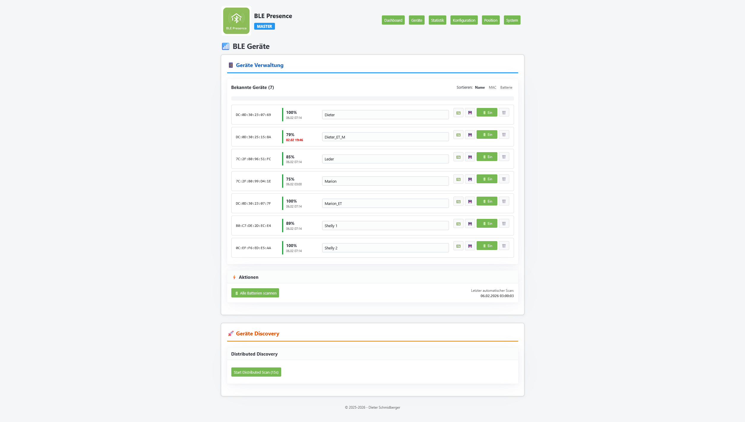Remove Dieter device with trash icon

pyautogui.click(x=504, y=113)
